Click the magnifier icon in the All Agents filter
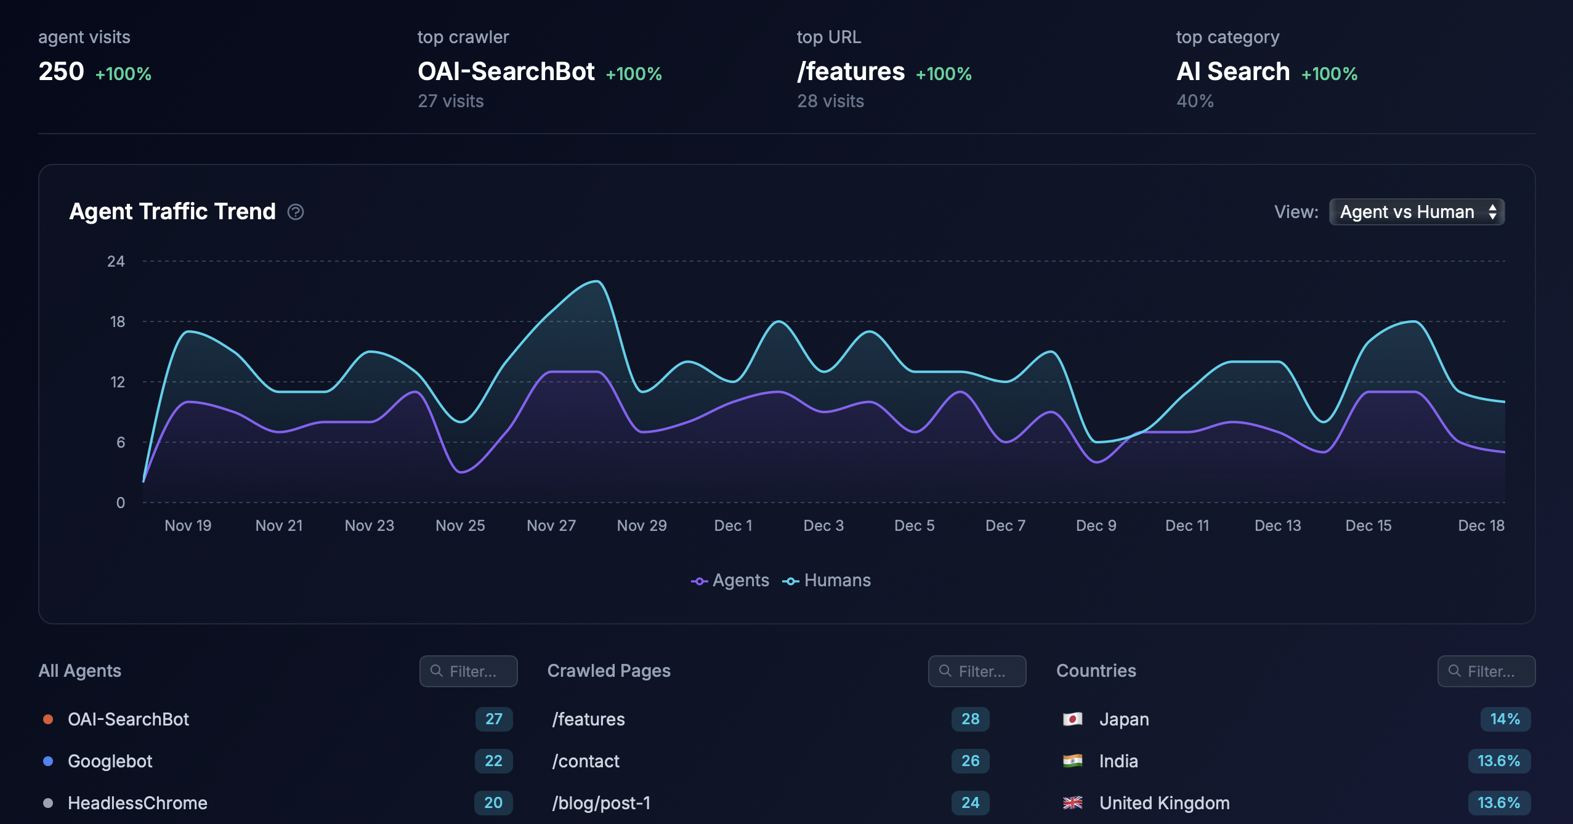 point(437,671)
